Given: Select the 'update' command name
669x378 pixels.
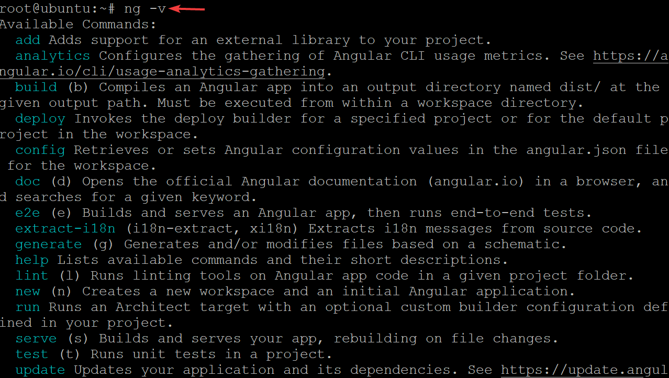Looking at the screenshot, I should 40,370.
